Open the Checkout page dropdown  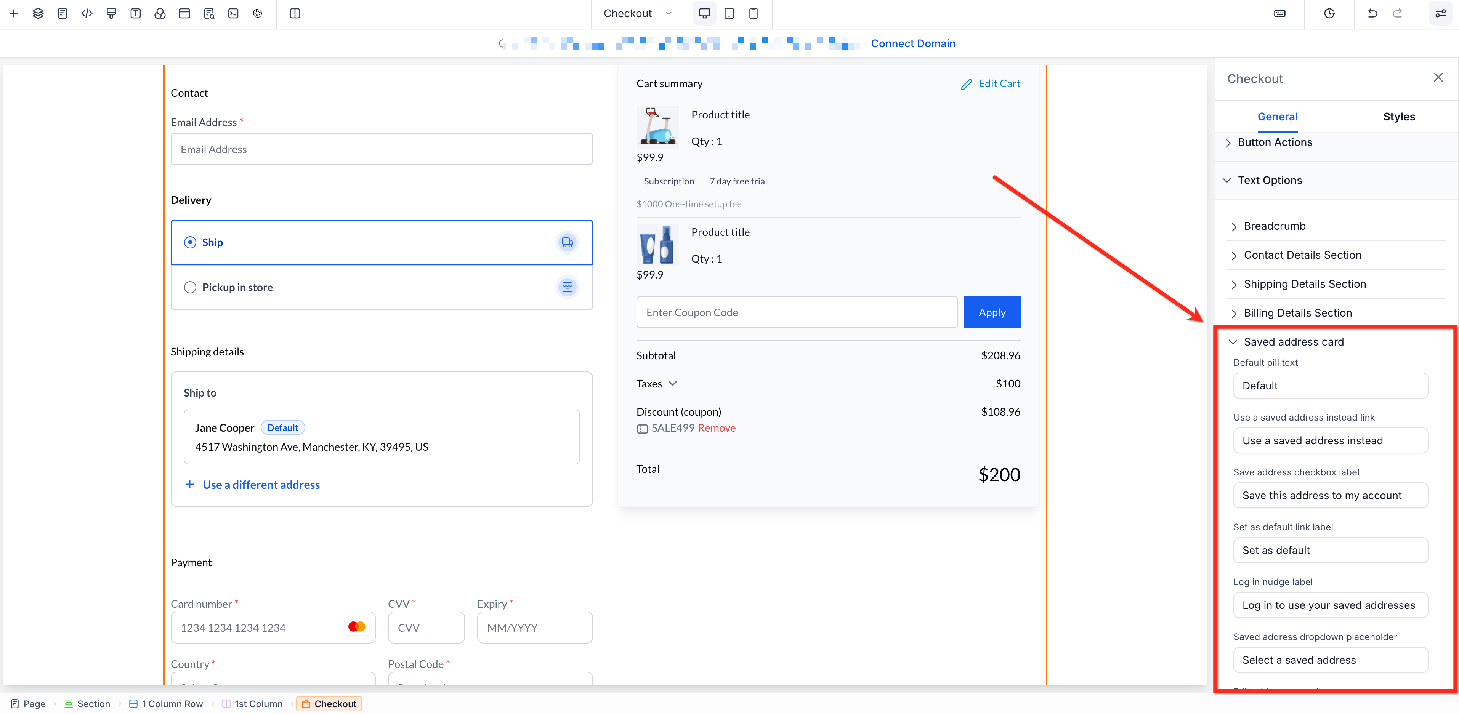638,13
